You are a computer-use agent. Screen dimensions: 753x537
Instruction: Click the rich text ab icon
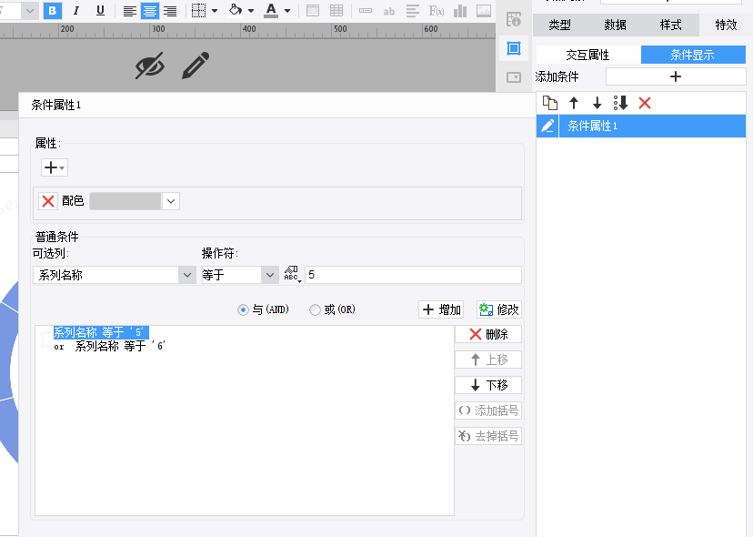[389, 11]
